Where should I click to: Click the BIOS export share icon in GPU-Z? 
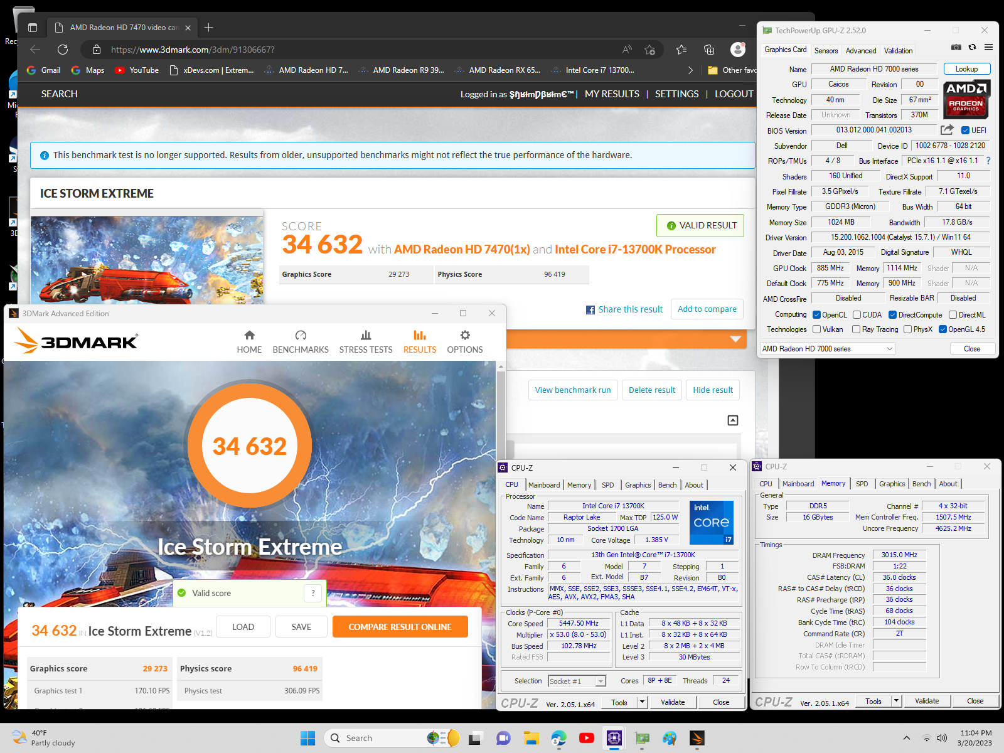point(947,130)
